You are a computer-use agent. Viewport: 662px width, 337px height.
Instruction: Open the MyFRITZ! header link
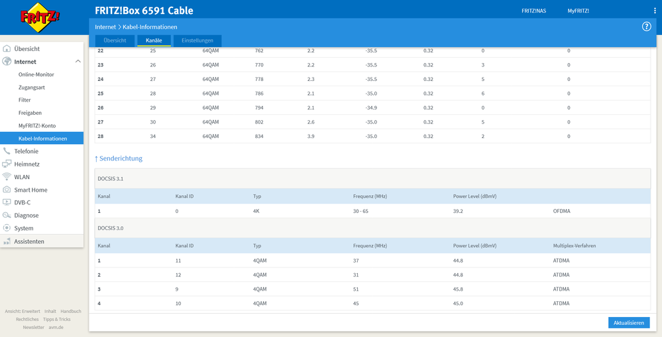(578, 11)
